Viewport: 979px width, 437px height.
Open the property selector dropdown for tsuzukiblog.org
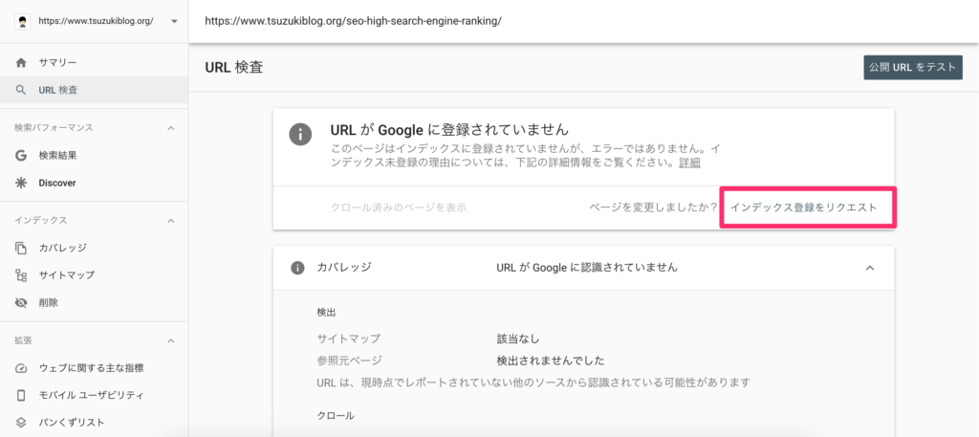[x=174, y=21]
